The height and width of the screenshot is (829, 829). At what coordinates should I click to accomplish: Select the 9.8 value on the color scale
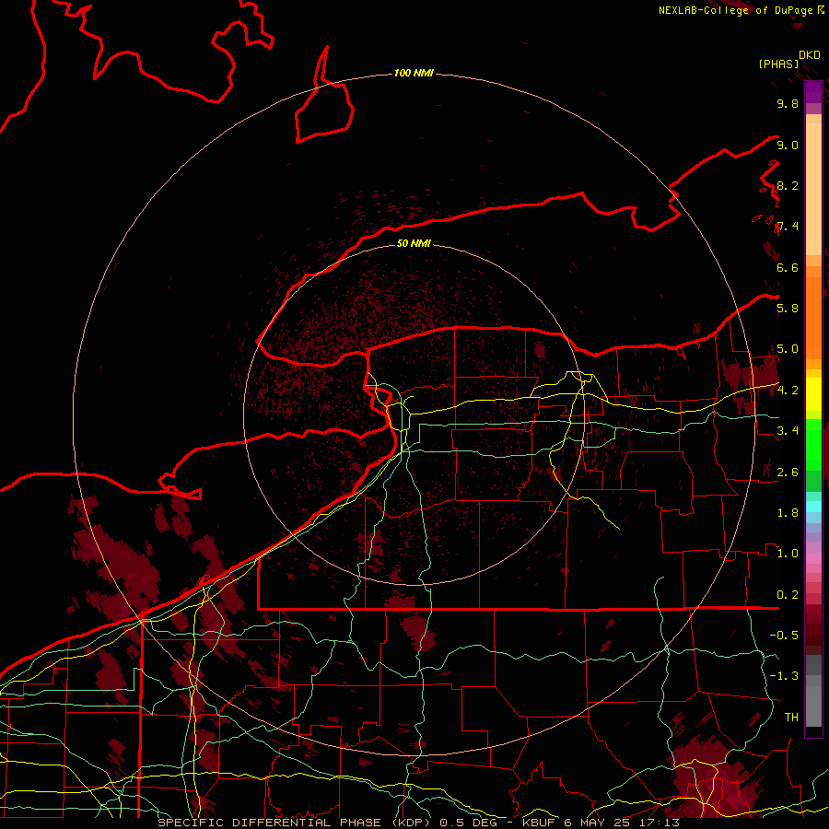(x=788, y=103)
